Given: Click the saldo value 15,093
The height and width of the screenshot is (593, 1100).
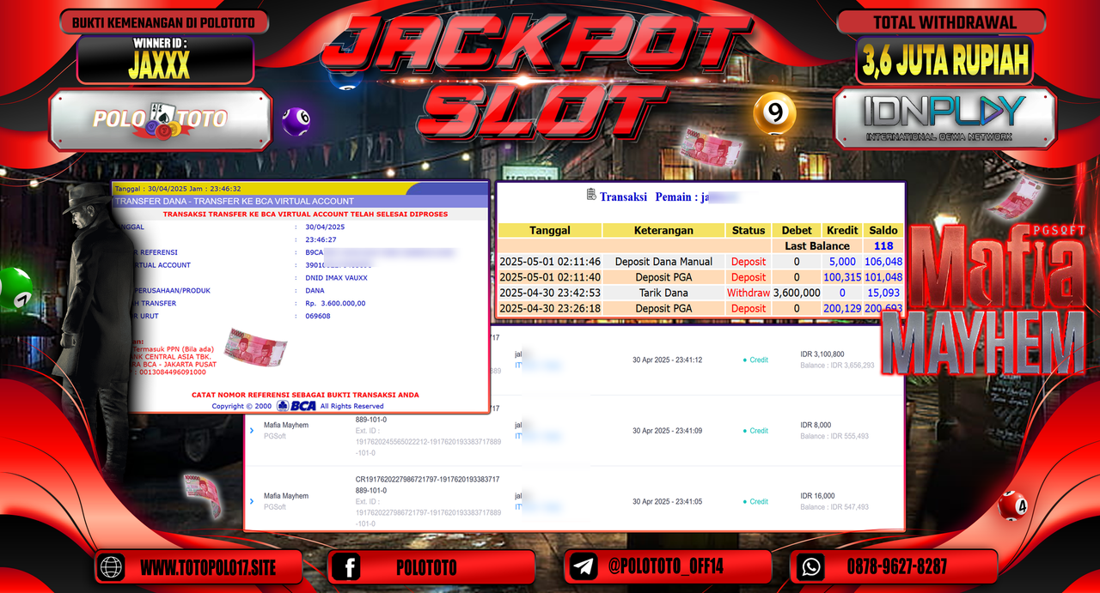Looking at the screenshot, I should tap(883, 293).
